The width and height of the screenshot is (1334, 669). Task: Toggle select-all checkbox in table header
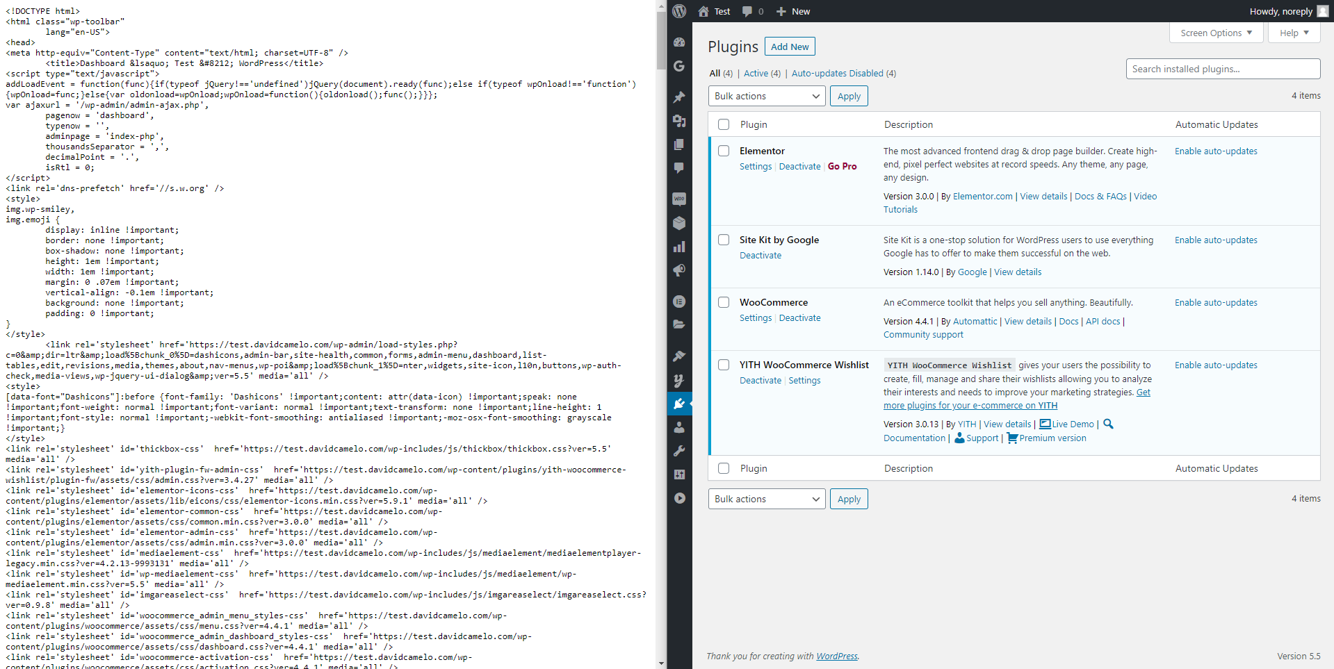724,124
